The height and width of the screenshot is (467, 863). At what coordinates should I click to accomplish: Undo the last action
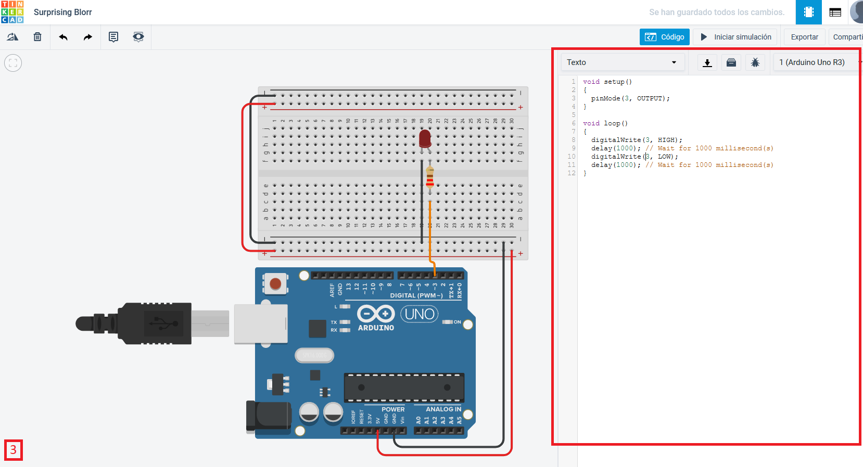point(63,37)
